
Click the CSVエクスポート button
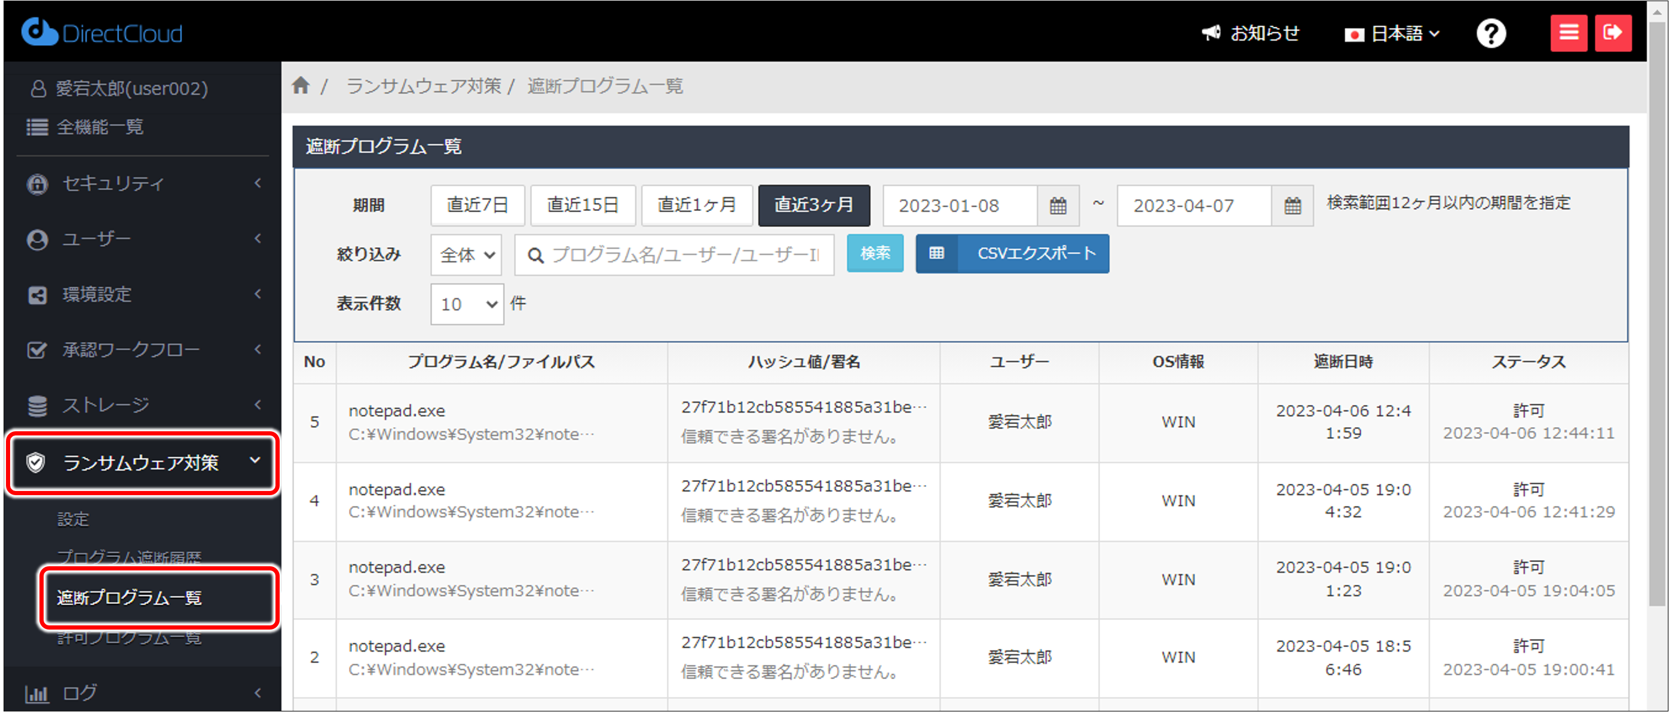[1012, 253]
